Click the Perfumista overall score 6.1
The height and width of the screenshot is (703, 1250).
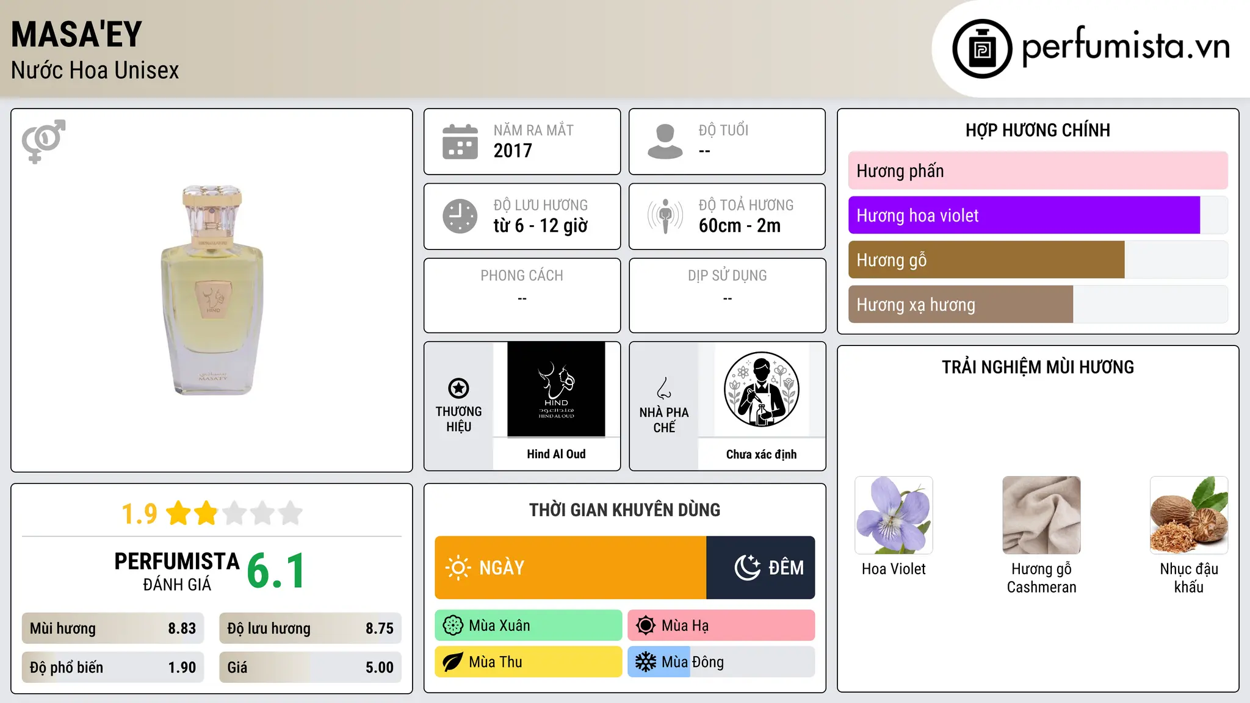[276, 571]
